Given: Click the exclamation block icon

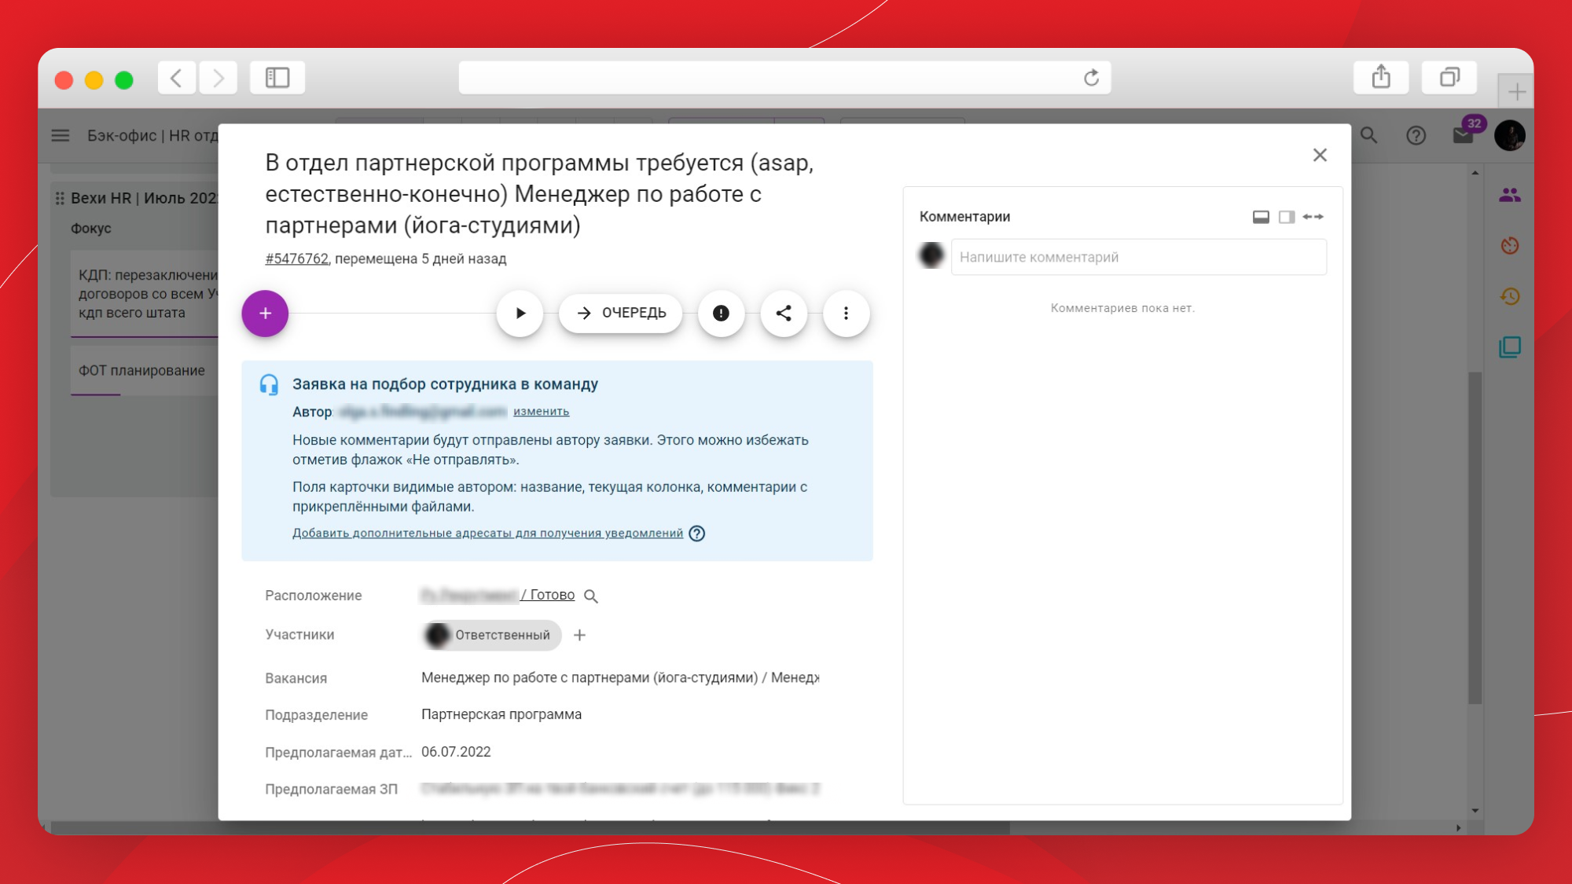Looking at the screenshot, I should pos(721,314).
